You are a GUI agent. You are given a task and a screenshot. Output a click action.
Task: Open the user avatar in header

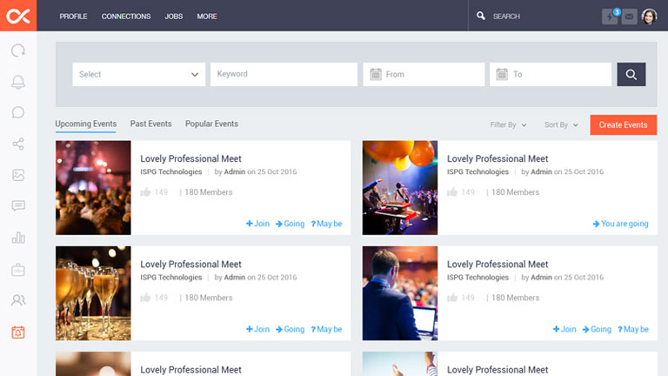click(x=649, y=17)
